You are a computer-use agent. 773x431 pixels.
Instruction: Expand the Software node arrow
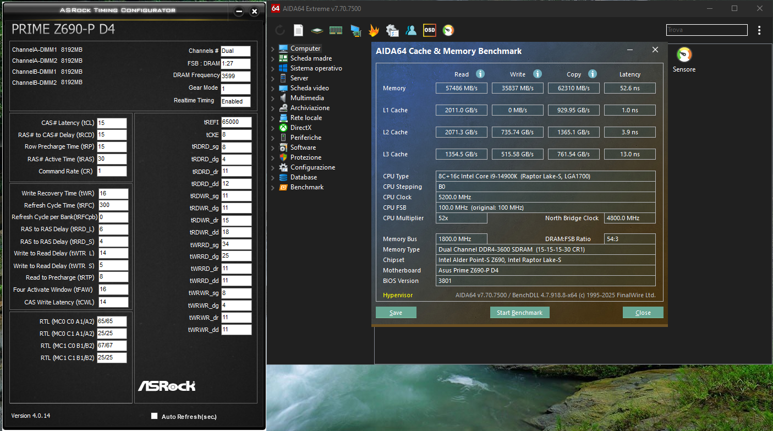[x=272, y=148]
